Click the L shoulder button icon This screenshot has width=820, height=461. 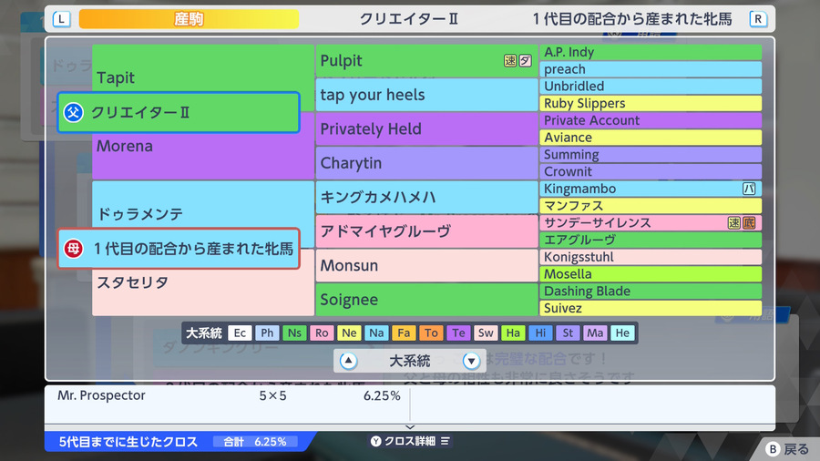[x=61, y=19]
